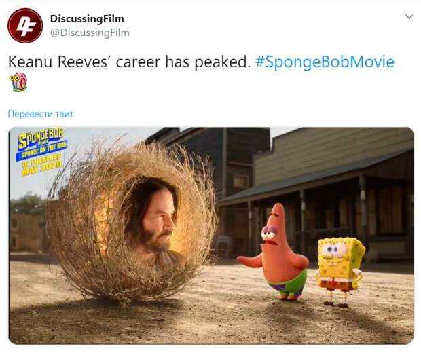Screen dimensions: 421x353
Task: Follow the #SpongeBobMovie hashtag
Action: point(325,62)
